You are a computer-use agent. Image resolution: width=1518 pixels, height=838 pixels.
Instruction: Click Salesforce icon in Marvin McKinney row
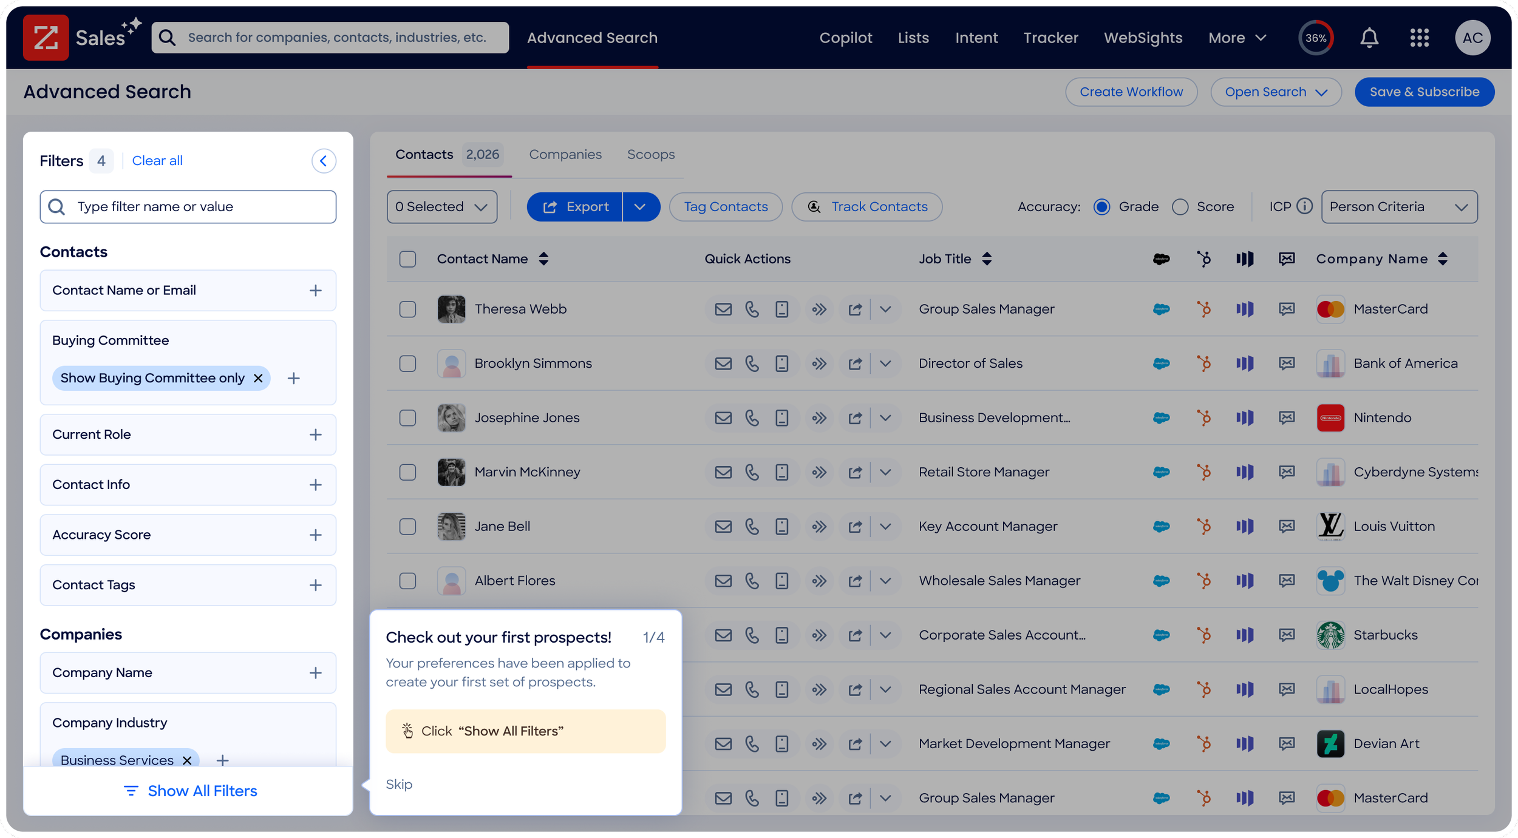(x=1161, y=472)
